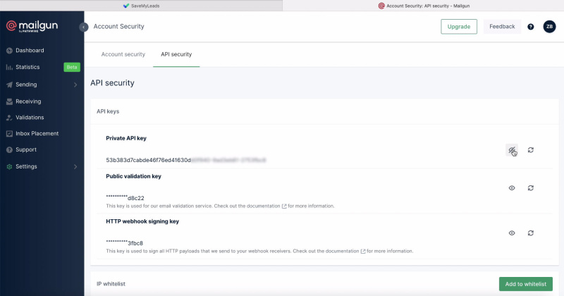564x296 pixels.
Task: Reveal the HTTP webhook signing key
Action: pyautogui.click(x=512, y=233)
